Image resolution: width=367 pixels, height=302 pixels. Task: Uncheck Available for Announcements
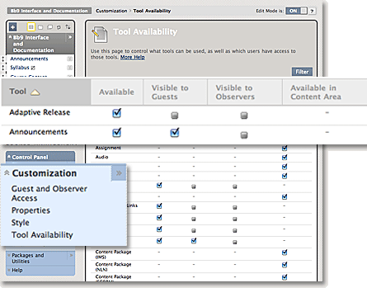116,132
